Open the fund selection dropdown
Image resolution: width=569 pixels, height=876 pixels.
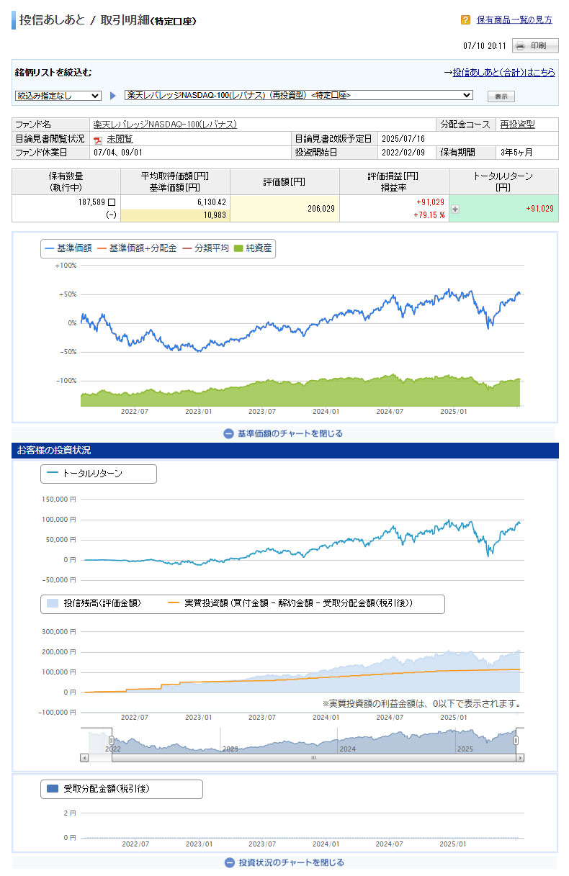pyautogui.click(x=298, y=95)
